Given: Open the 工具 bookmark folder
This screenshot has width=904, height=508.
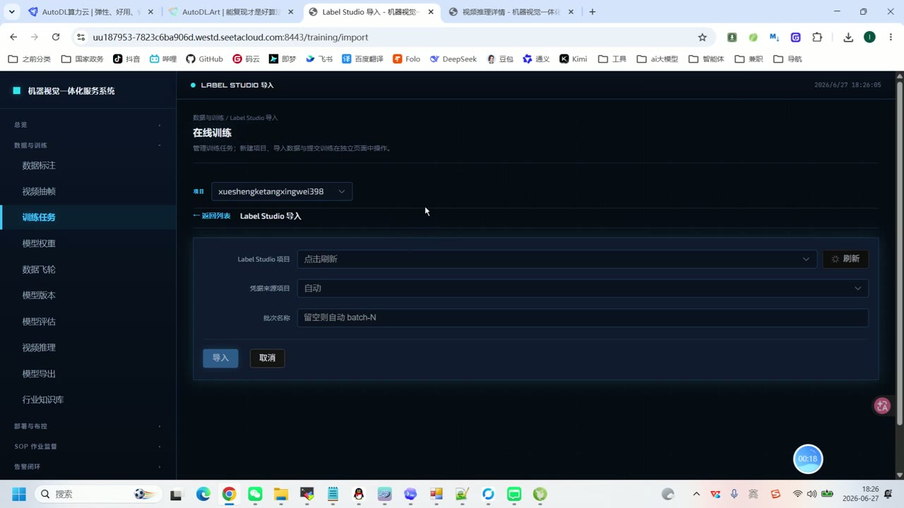Looking at the screenshot, I should click(611, 59).
